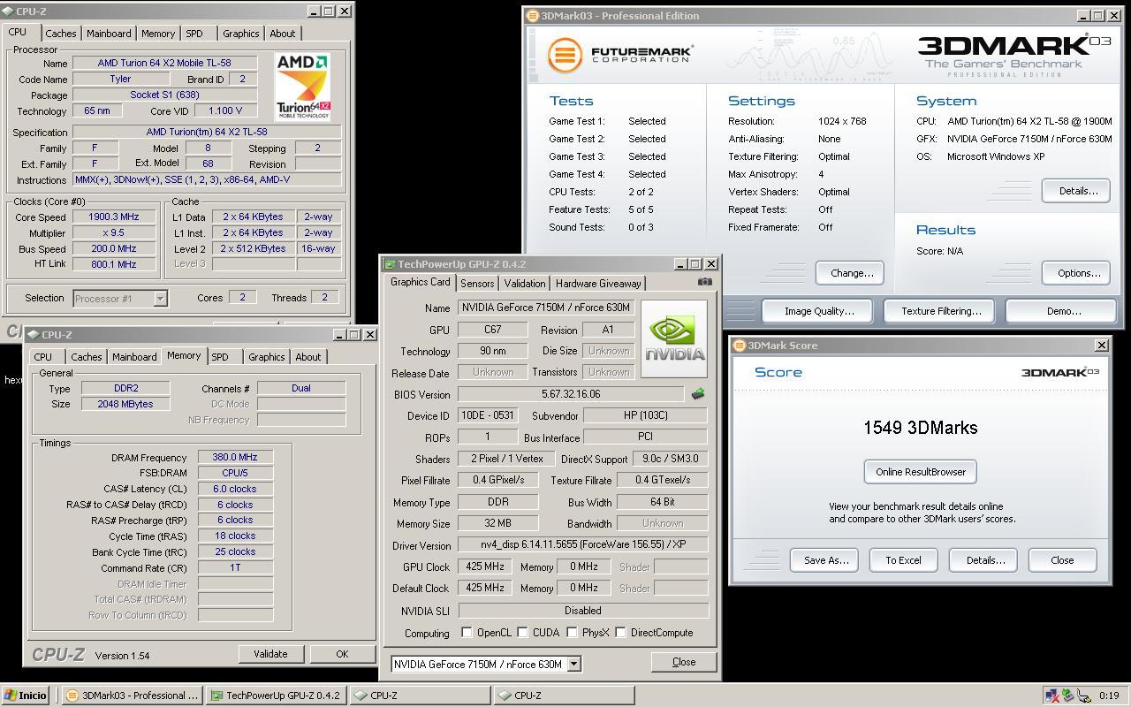The image size is (1131, 707).
Task: Switch to the Sensors tab in GPU-Z
Action: click(477, 284)
